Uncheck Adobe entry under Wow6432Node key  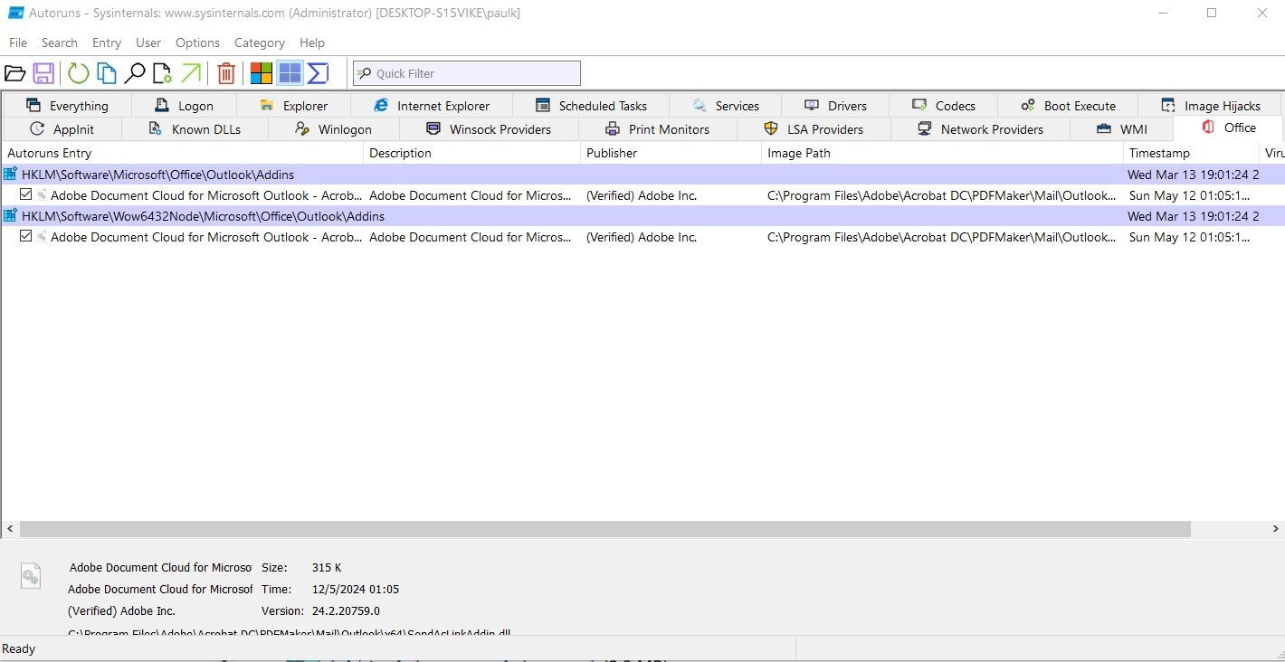click(x=25, y=236)
